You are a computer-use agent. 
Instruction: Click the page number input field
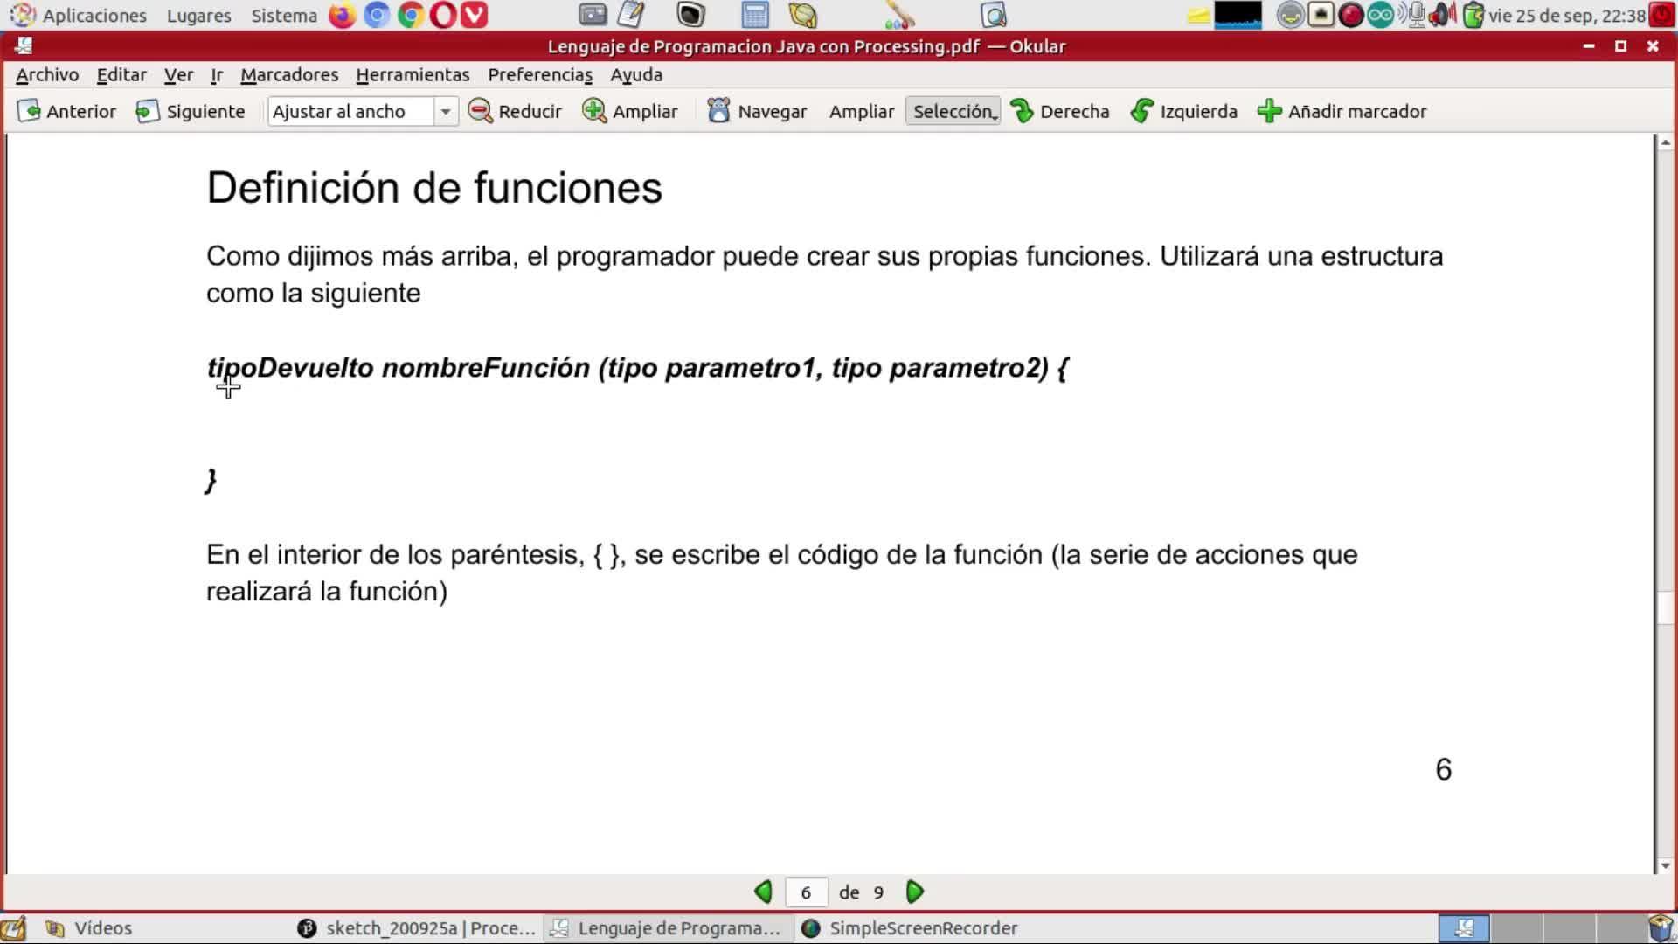[805, 892]
